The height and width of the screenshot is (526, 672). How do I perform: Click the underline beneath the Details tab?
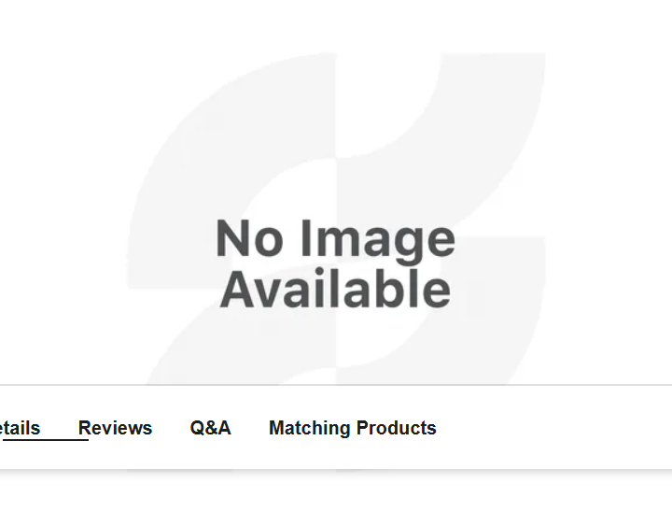pyautogui.click(x=44, y=439)
